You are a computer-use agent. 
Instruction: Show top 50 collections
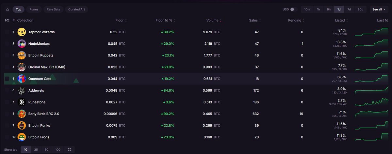tap(46, 149)
